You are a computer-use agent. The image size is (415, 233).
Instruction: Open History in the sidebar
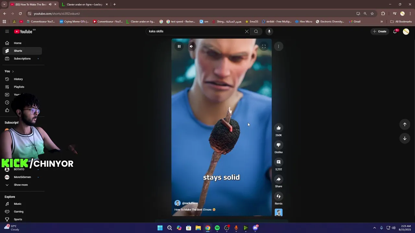(22, 79)
